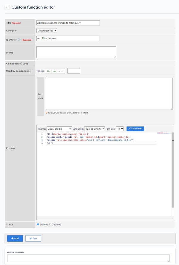Open the Category dropdown showing Uncategorized
The width and height of the screenshot is (179, 265).
point(47,30)
